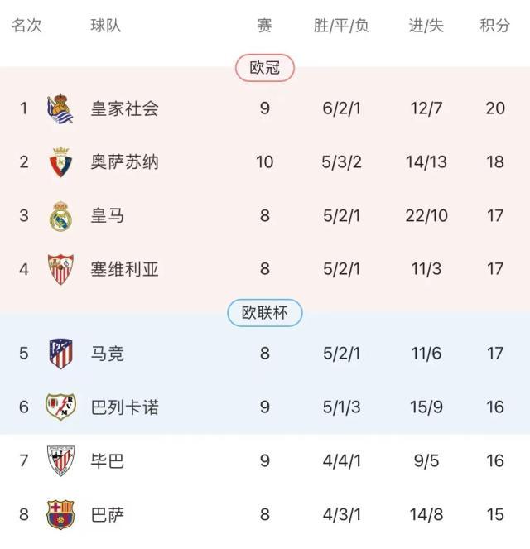Viewport: 530px width, 549px height.
Task: Click the 球队 column header
Action: pyautogui.click(x=106, y=26)
